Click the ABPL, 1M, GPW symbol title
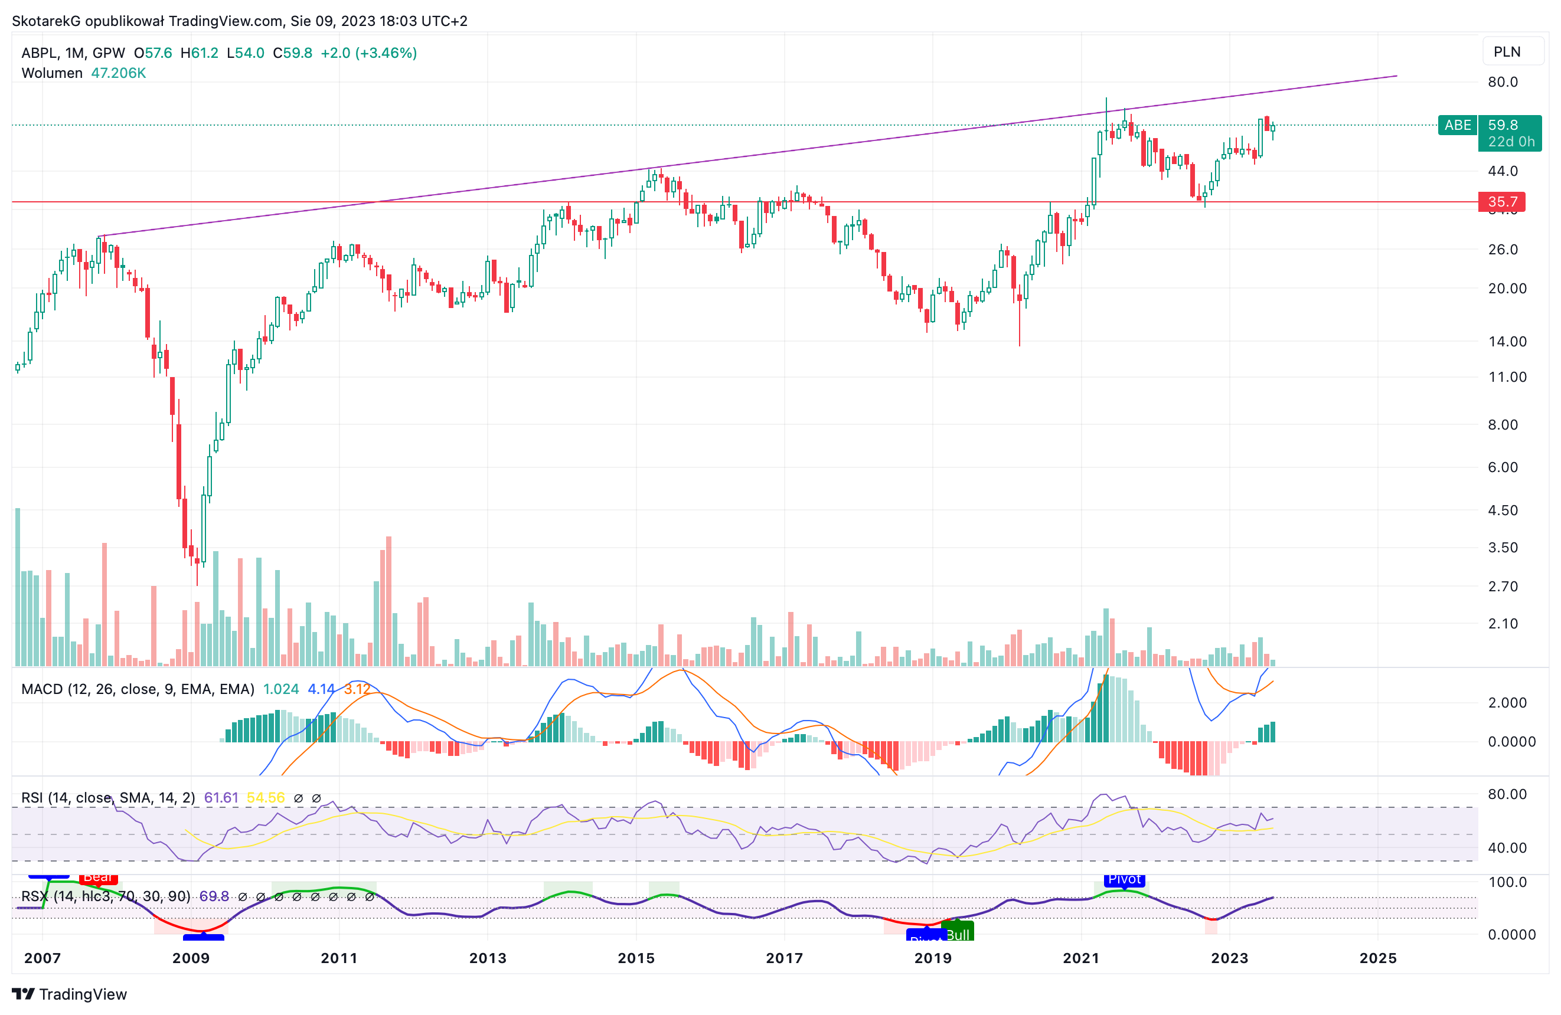Image resolution: width=1561 pixels, height=1015 pixels. pyautogui.click(x=73, y=53)
